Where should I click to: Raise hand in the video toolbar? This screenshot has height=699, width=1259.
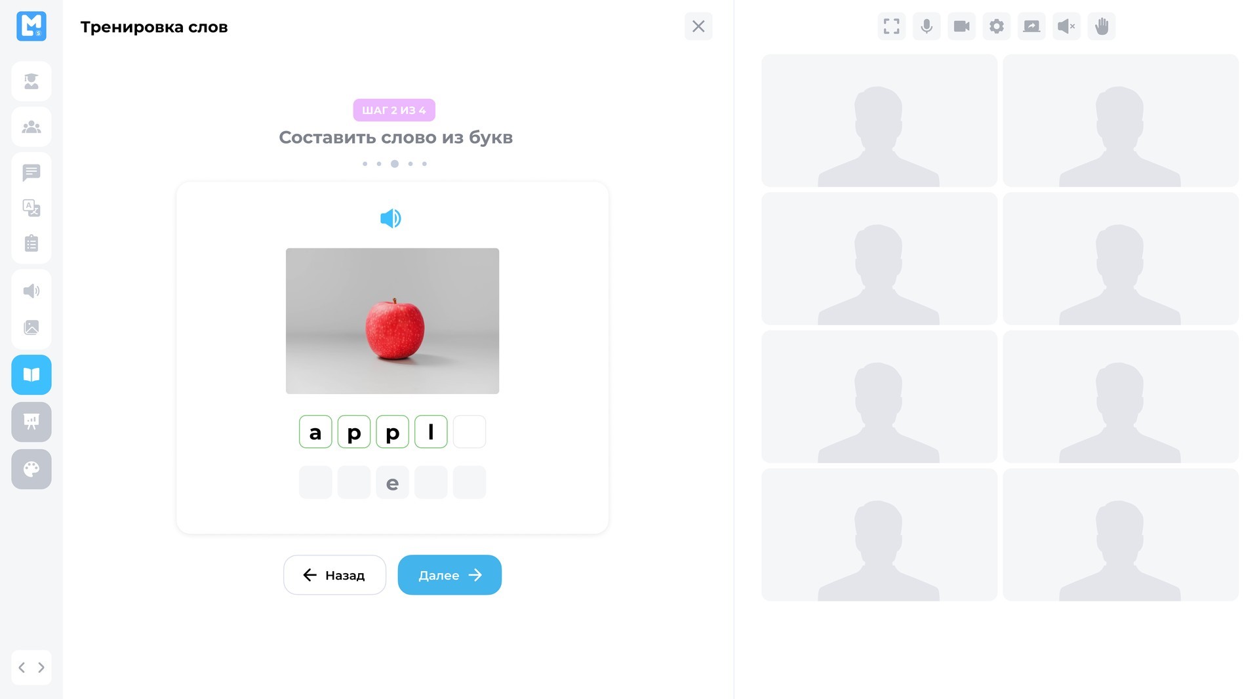pyautogui.click(x=1102, y=26)
